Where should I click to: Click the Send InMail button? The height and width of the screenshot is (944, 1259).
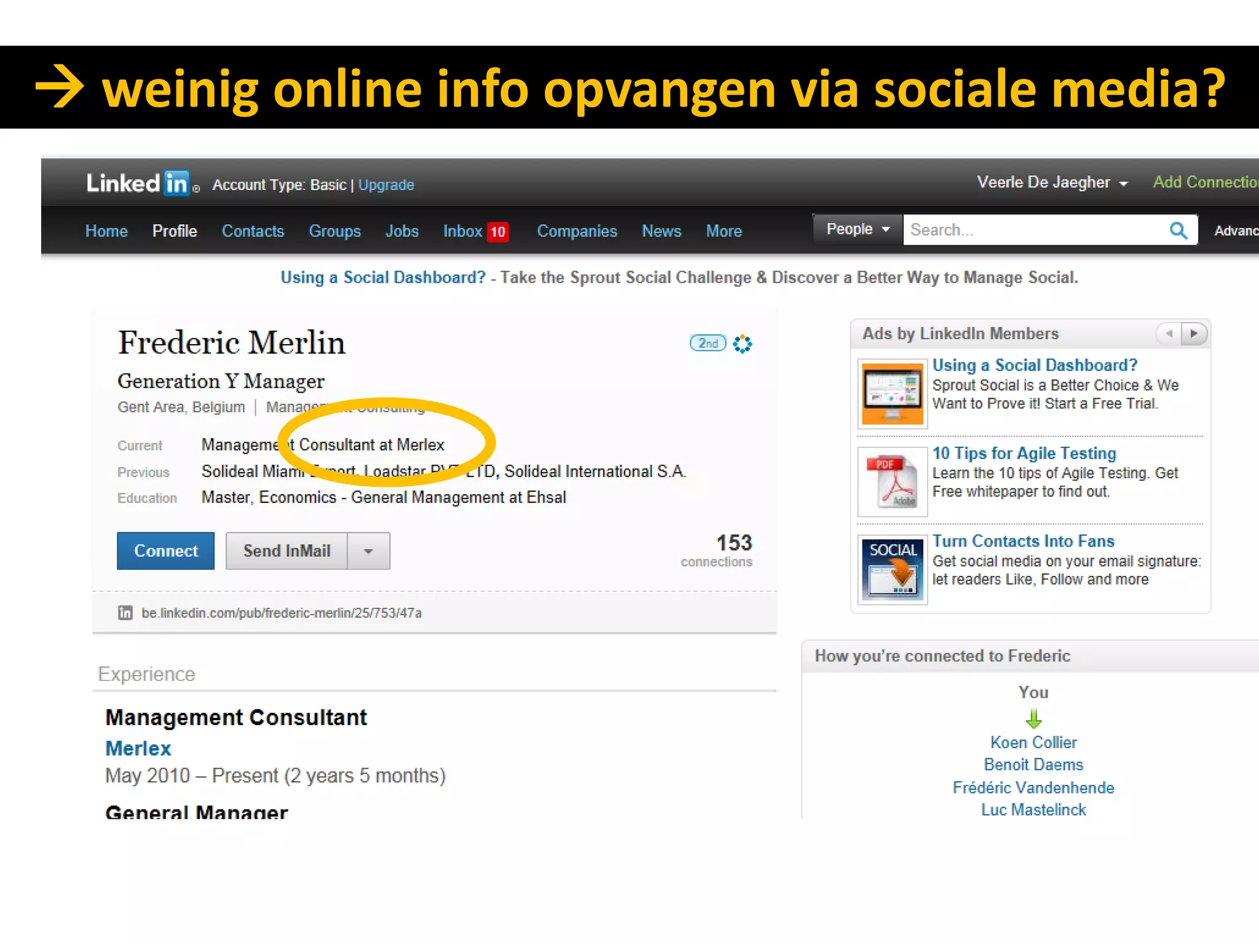[286, 551]
